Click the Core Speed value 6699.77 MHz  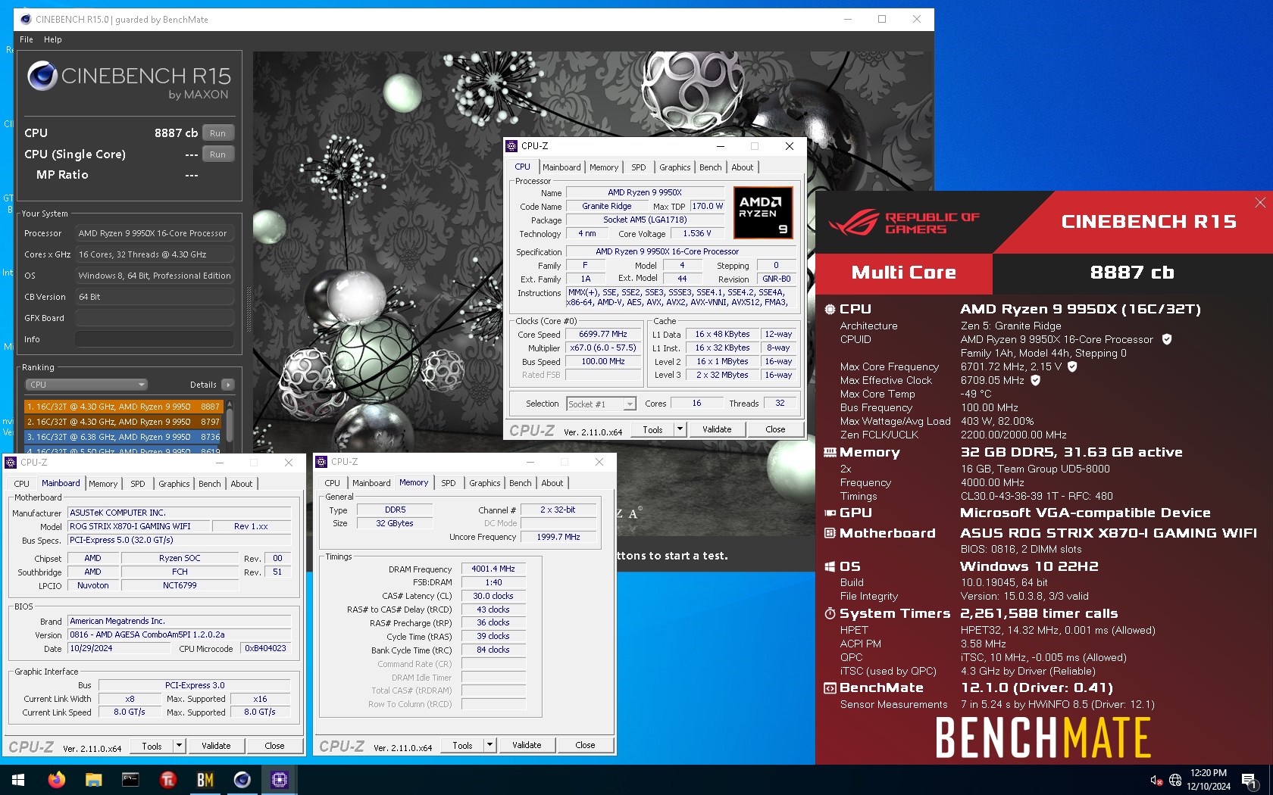tap(603, 334)
